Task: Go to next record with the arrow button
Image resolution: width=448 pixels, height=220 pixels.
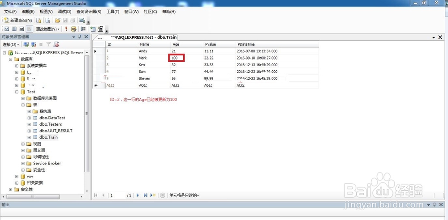Action: pos(138,195)
